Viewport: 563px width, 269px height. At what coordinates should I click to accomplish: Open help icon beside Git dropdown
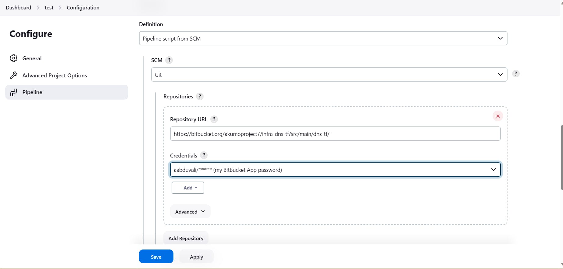point(516,74)
